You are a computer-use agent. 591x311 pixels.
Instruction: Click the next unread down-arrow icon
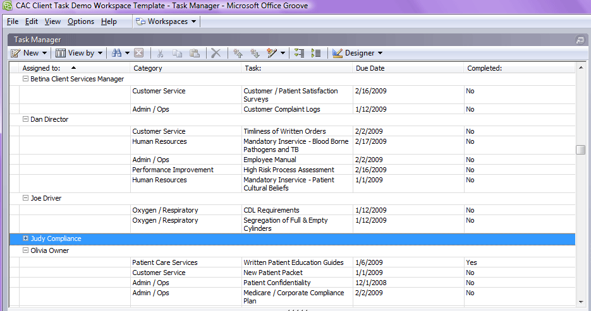click(255, 54)
